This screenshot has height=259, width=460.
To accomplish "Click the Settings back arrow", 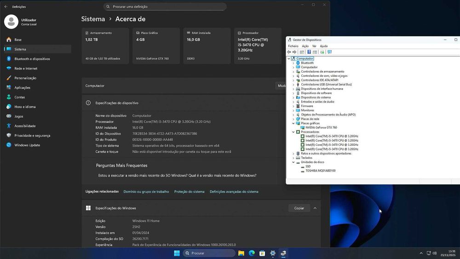I will tap(6, 6).
